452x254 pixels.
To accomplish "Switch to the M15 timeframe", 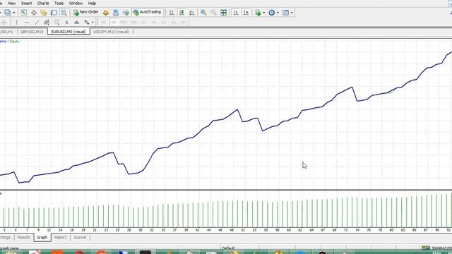I will click(124, 22).
